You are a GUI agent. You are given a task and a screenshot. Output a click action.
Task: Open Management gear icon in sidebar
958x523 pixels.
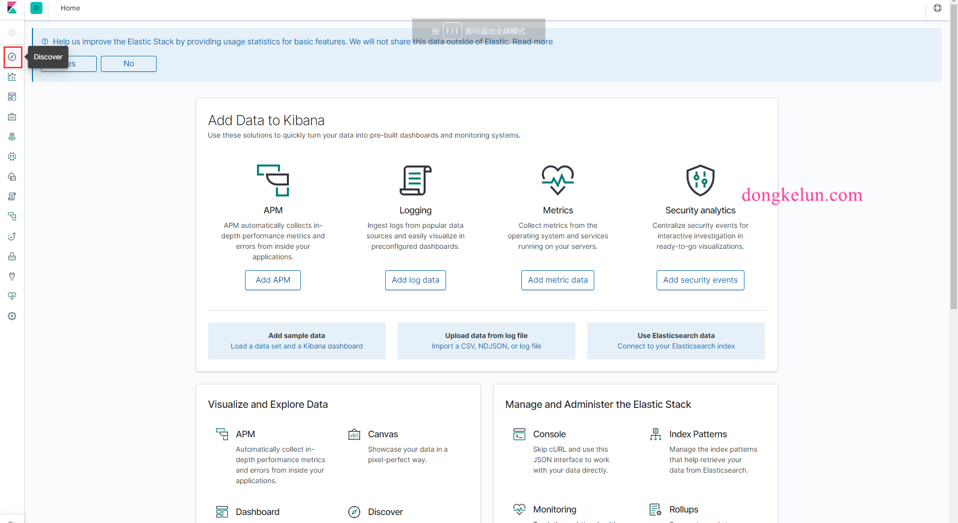[12, 316]
